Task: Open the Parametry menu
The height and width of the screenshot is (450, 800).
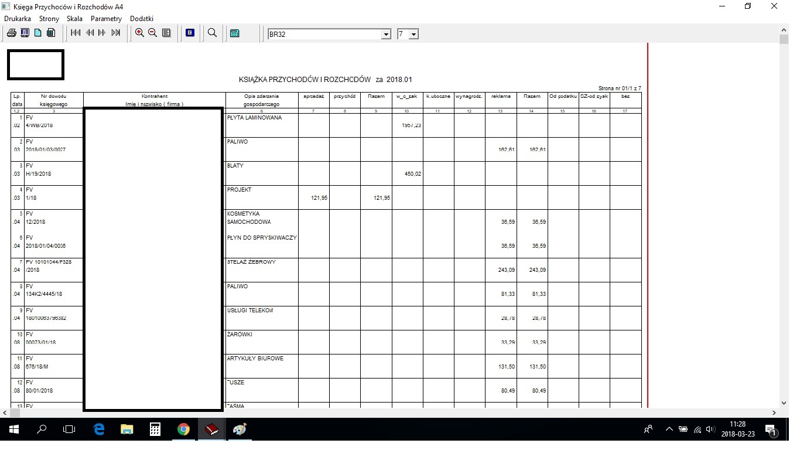Action: (106, 19)
